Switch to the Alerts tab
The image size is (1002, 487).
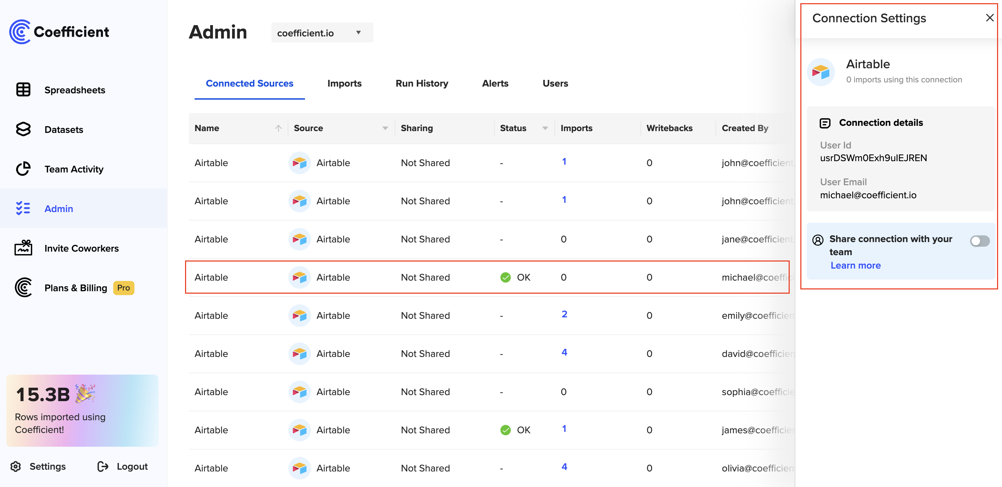(495, 83)
